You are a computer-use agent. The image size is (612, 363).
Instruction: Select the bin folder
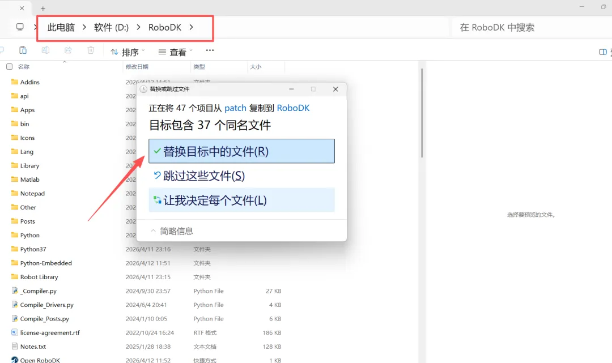(24, 123)
